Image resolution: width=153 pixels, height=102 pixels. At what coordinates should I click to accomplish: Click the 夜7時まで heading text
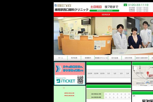tap(111, 7)
